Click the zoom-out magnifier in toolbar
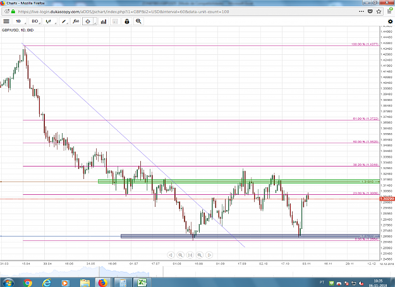Screen dimensions: 395x287 [138, 21]
